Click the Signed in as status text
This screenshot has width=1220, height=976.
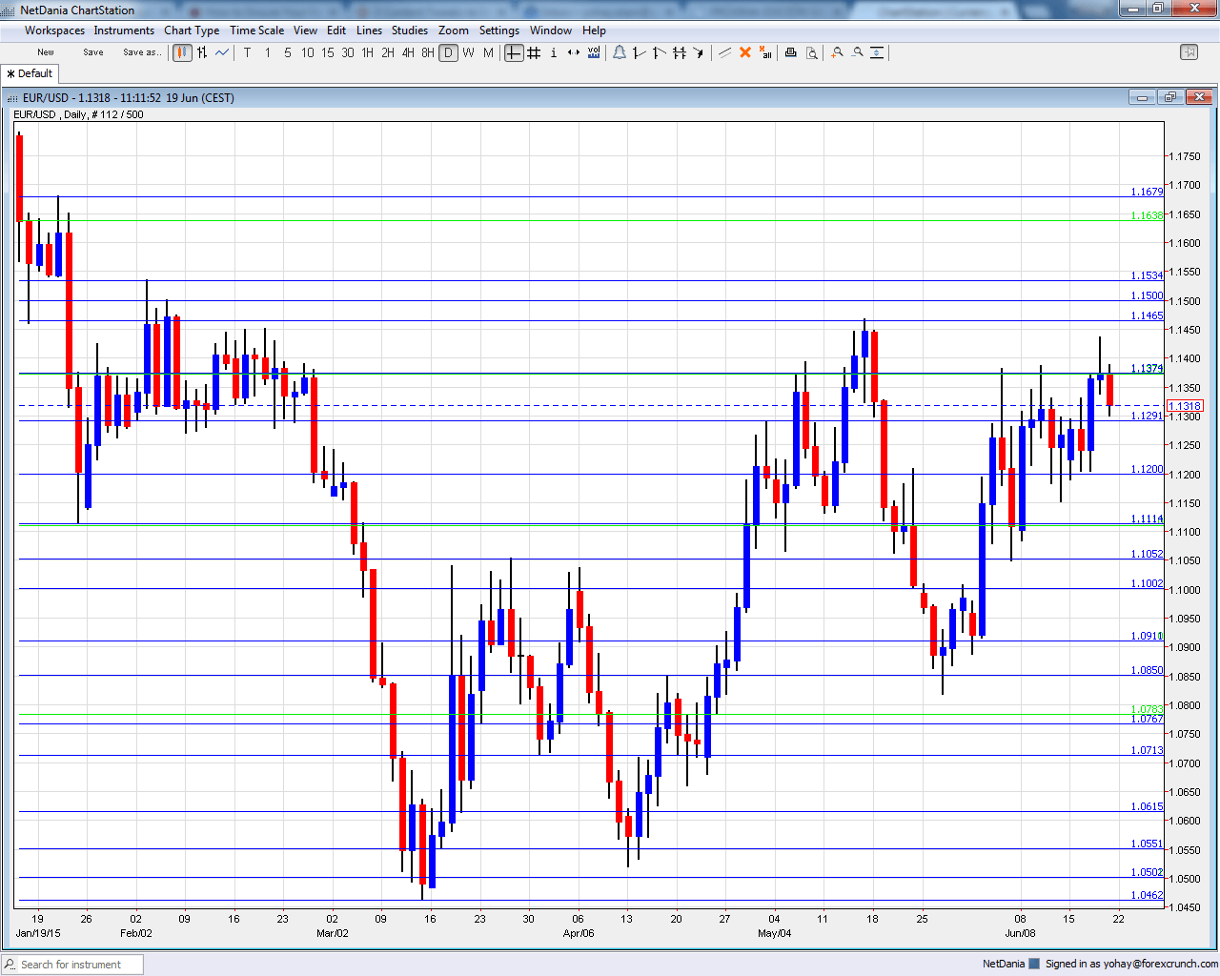click(x=1131, y=964)
